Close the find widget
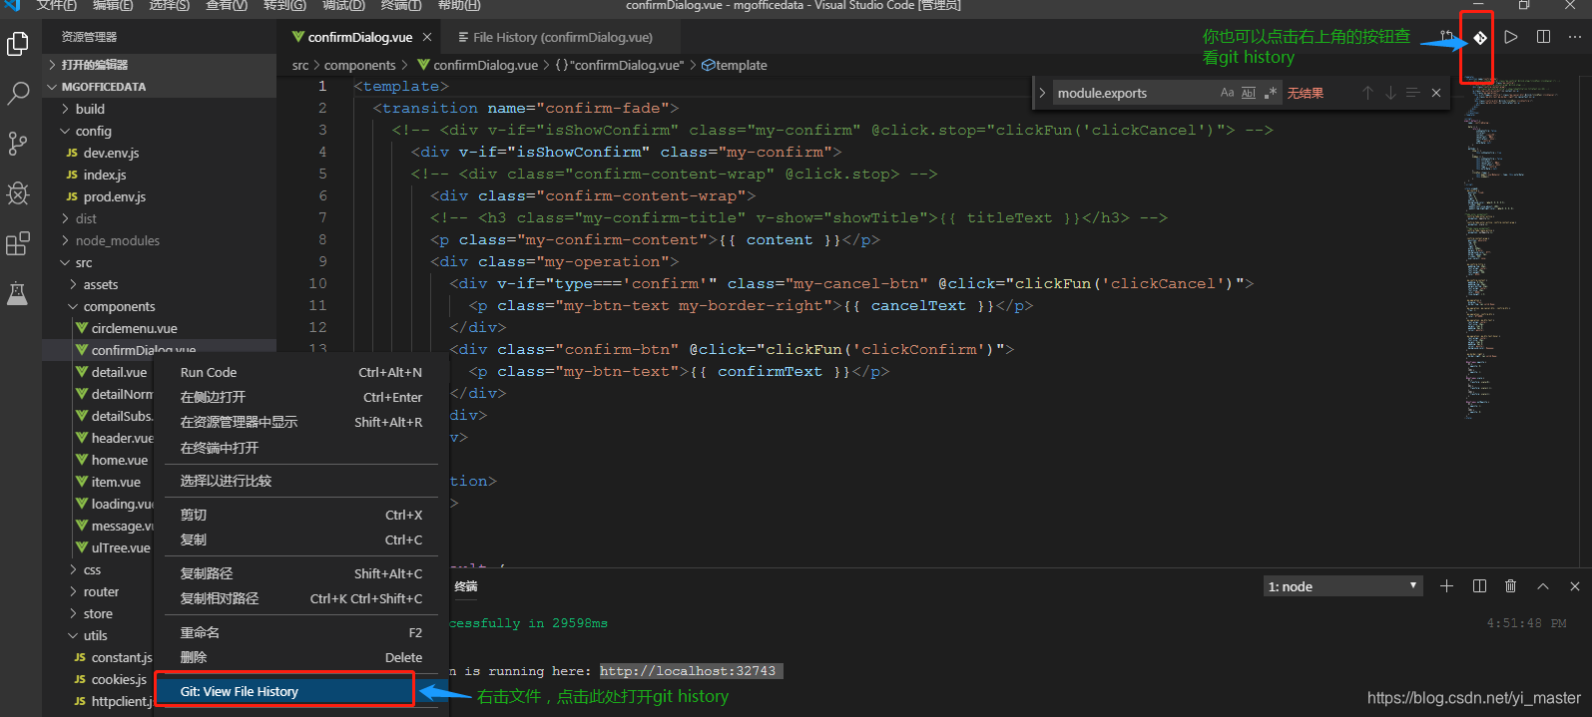The height and width of the screenshot is (717, 1592). point(1436,93)
